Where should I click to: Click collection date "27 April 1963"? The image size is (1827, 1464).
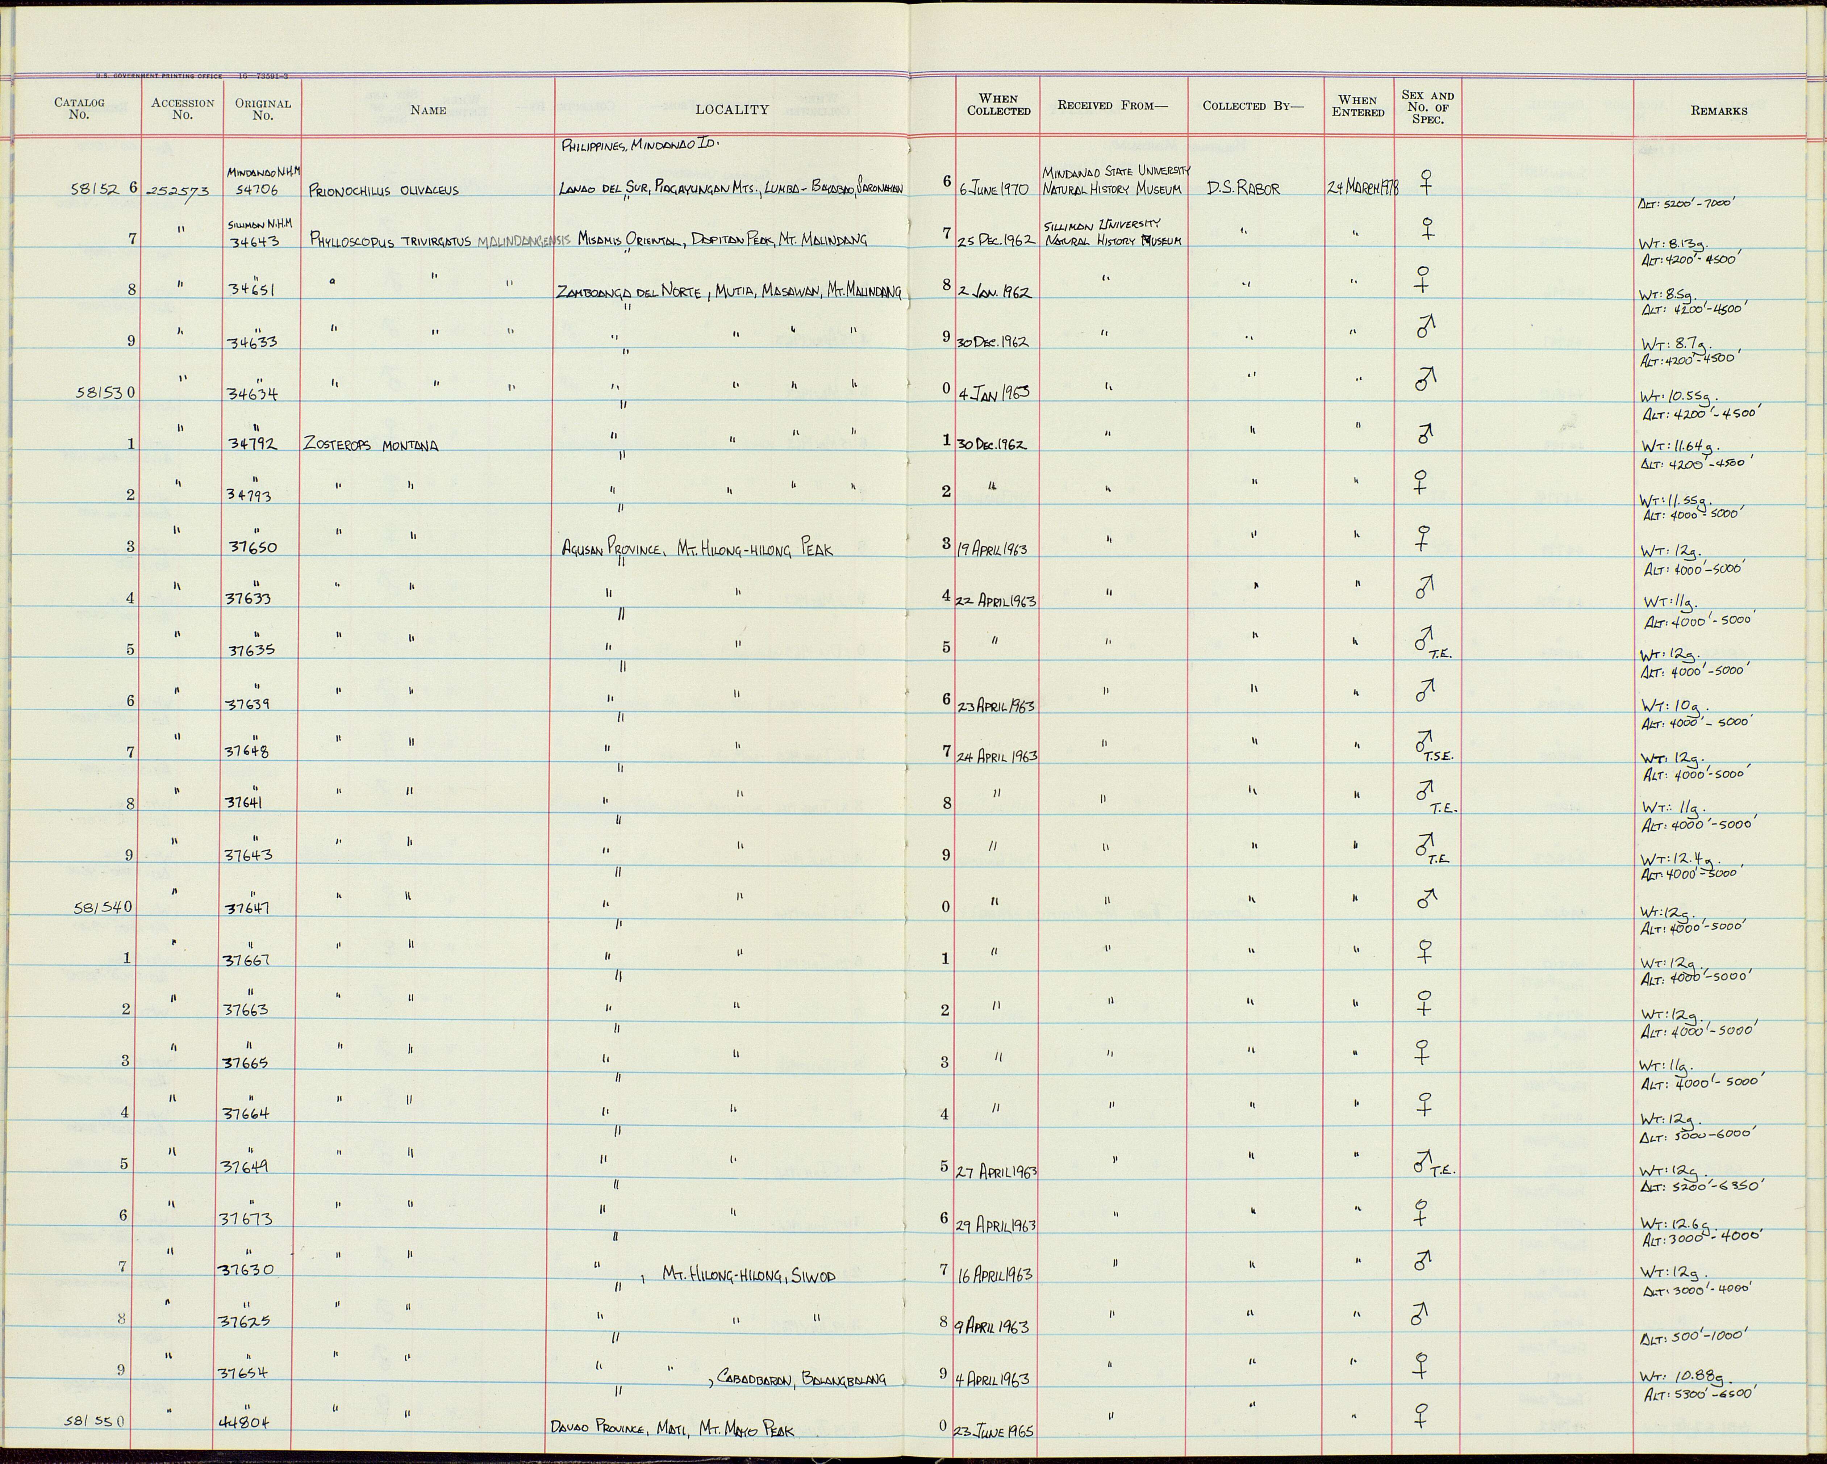[x=997, y=1173]
